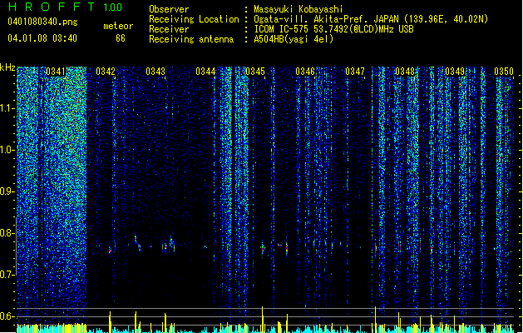Click the 0349 time marker
The image size is (523, 333).
tap(455, 72)
